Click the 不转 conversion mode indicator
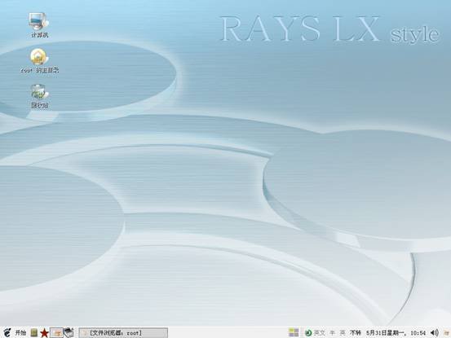 pos(356,333)
